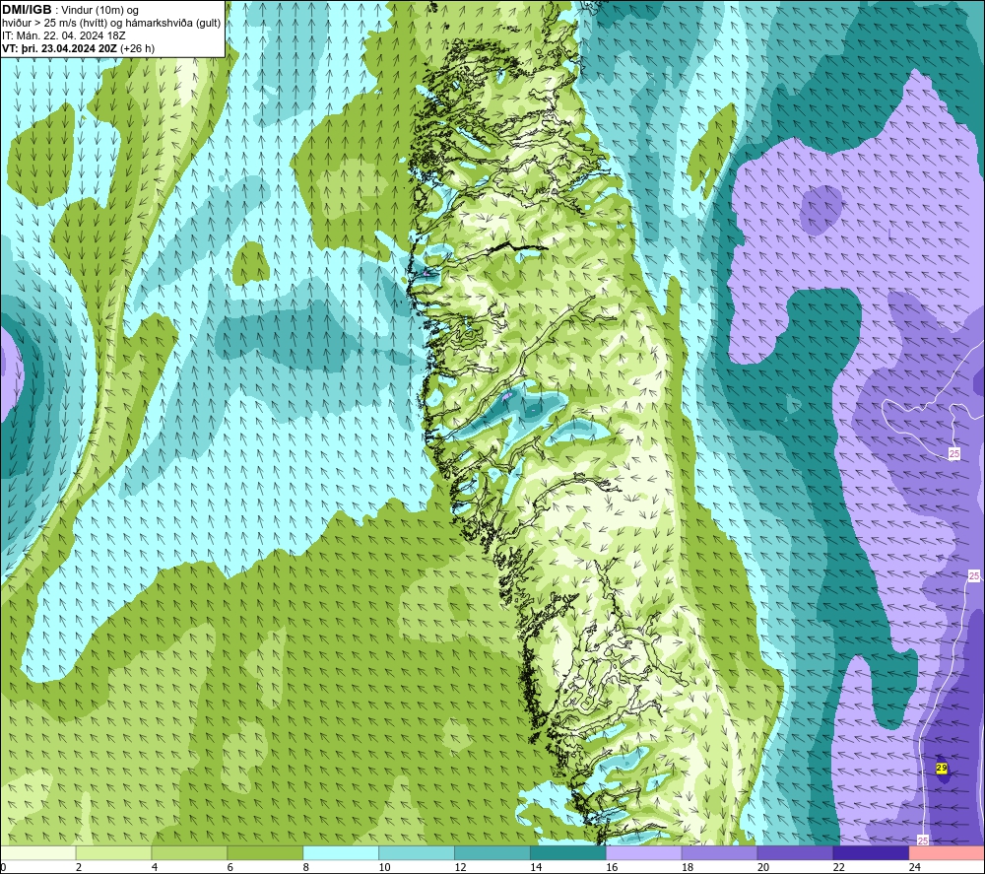The image size is (985, 874).
Task: Select the 'IT: Mán. 22. 04. 2024 18Z' line
Action: (63, 35)
